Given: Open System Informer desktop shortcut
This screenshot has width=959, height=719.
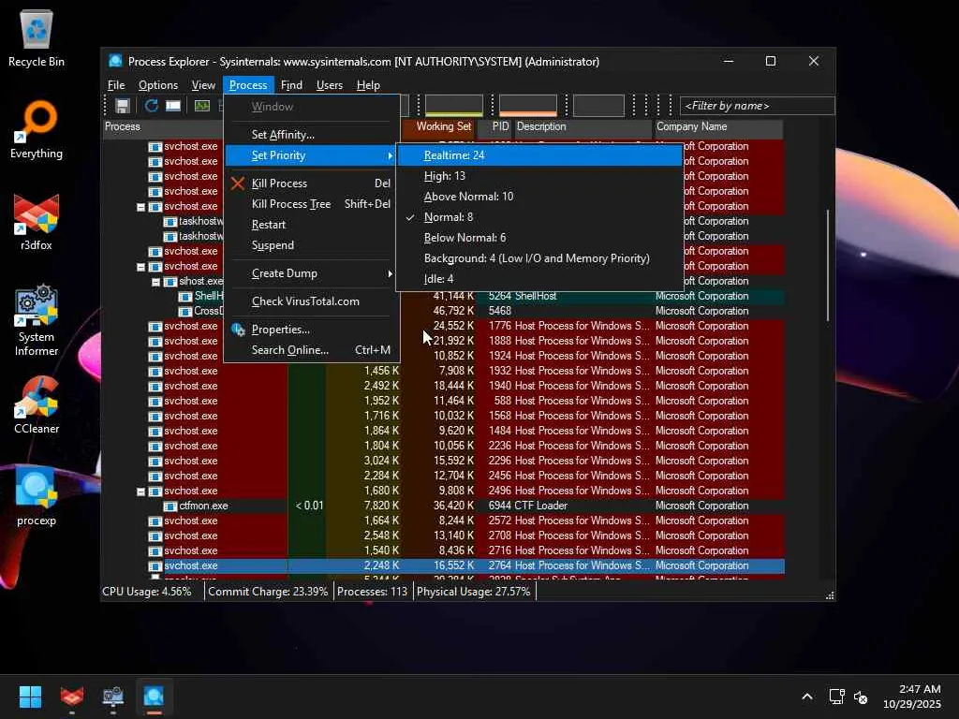Looking at the screenshot, I should click(x=37, y=320).
